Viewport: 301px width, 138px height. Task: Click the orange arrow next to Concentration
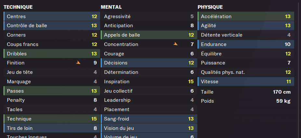[x=176, y=44]
